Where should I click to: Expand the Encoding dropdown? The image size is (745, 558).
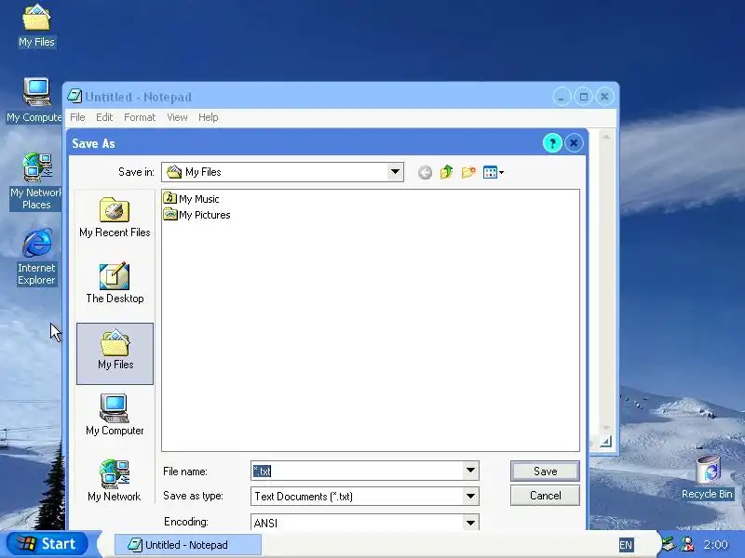pyautogui.click(x=470, y=523)
